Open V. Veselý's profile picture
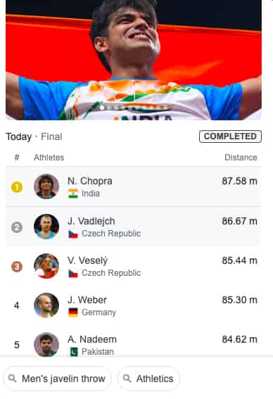 46,266
